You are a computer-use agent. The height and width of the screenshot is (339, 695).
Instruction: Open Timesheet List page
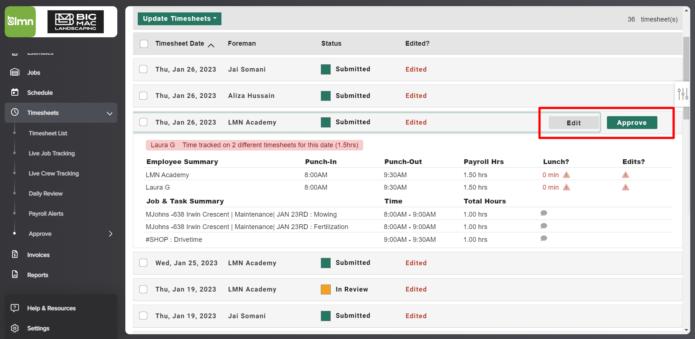coord(48,133)
